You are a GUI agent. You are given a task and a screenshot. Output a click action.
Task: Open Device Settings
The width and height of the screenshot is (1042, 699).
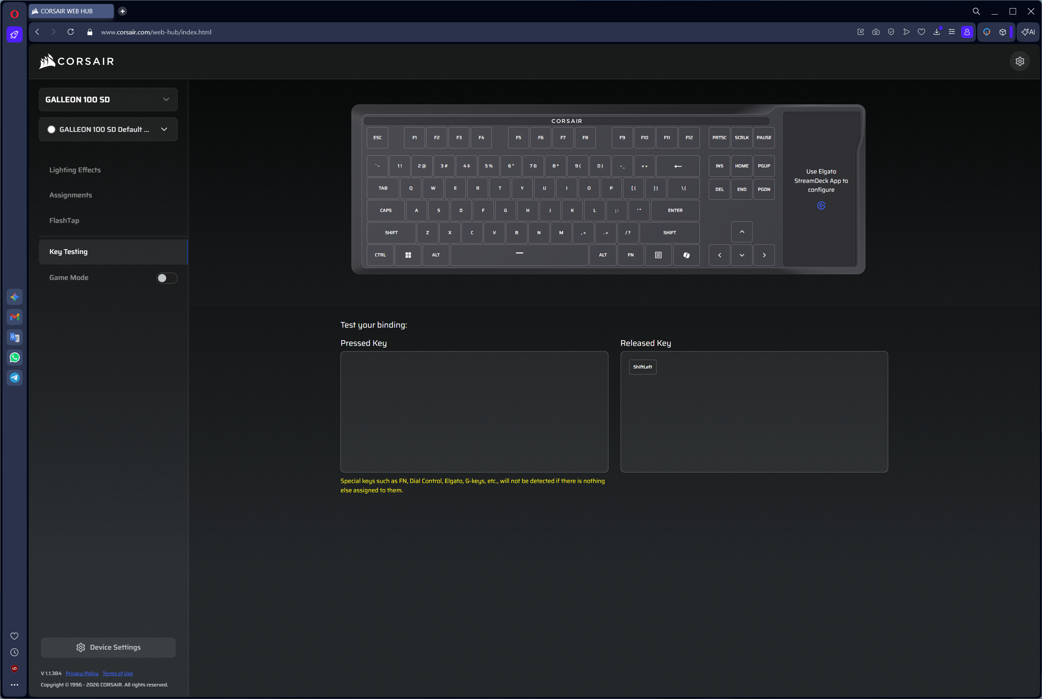click(x=108, y=647)
